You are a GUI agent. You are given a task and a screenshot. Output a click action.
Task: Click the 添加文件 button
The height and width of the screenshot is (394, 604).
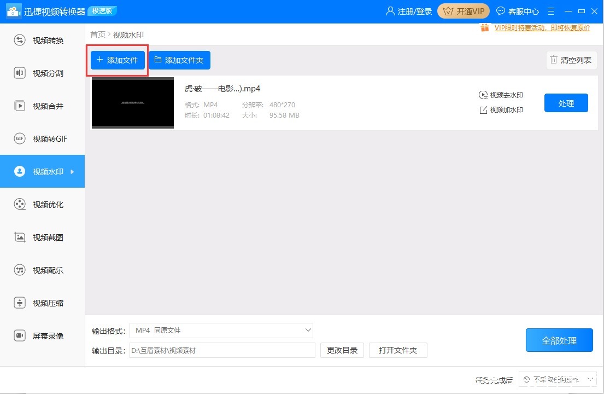point(118,60)
